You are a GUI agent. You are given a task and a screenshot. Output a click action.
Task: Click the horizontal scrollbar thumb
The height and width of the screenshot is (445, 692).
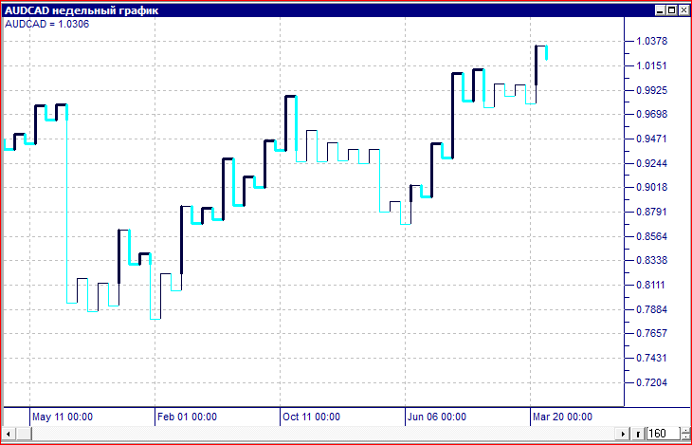pos(24,434)
